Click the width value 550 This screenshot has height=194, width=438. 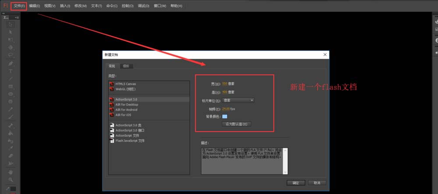tap(225, 83)
